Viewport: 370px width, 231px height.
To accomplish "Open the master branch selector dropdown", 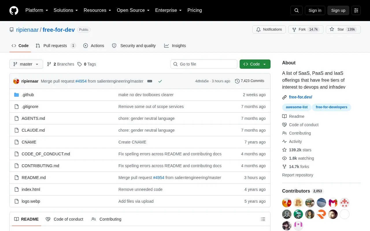I will (x=26, y=64).
